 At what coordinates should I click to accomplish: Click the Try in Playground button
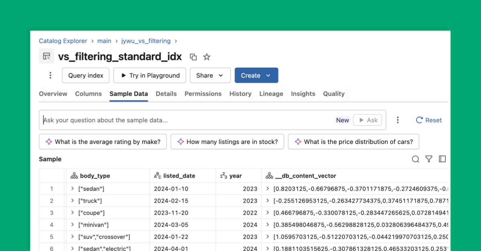pyautogui.click(x=150, y=75)
